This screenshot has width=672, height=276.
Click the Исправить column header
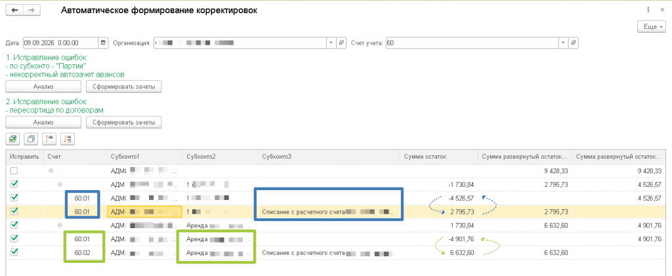(x=25, y=157)
